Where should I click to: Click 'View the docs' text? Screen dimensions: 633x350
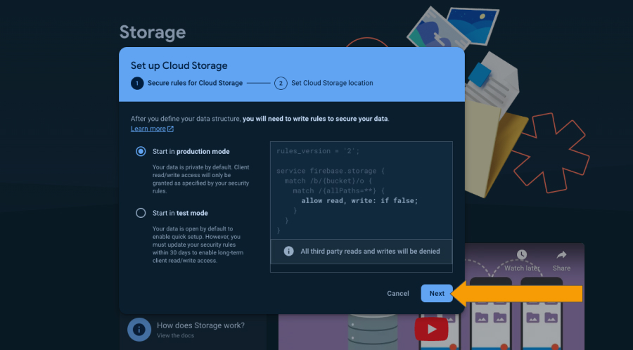click(175, 335)
